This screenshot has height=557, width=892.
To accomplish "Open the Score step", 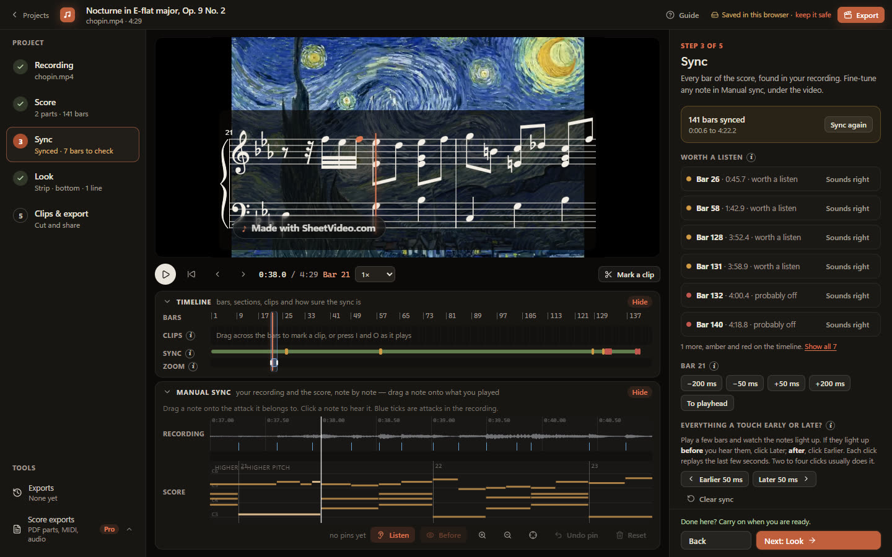I will pyautogui.click(x=72, y=107).
